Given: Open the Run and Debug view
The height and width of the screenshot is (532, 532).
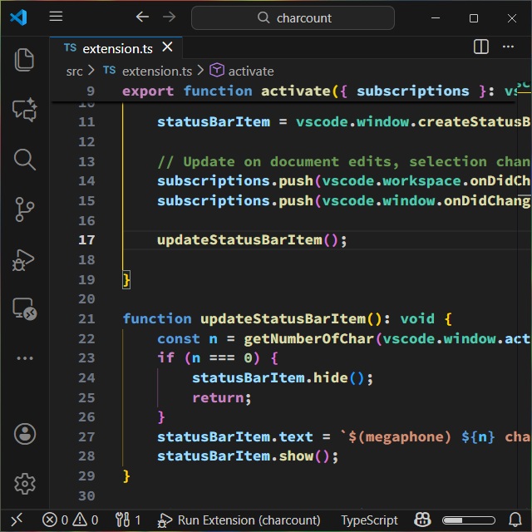Looking at the screenshot, I should [x=24, y=260].
